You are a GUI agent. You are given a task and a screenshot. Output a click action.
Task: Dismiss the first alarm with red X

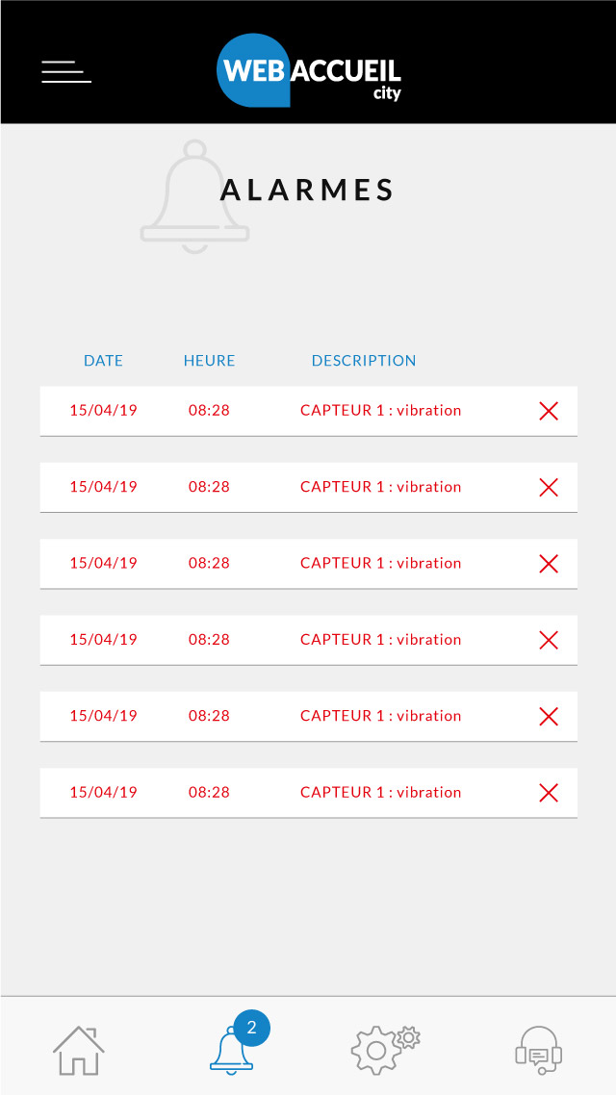point(549,411)
